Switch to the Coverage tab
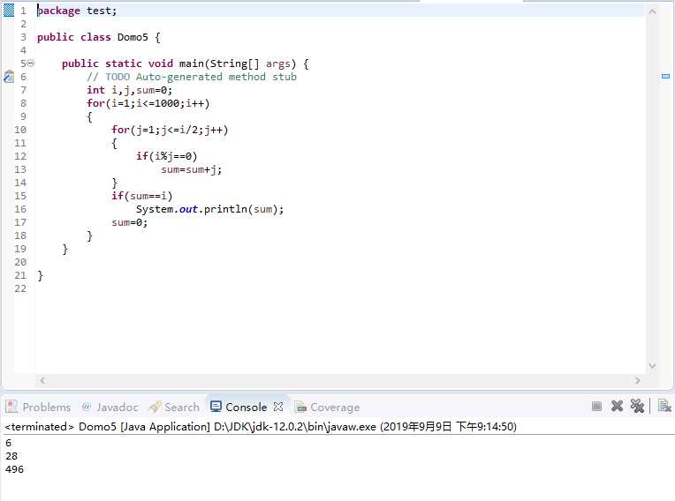This screenshot has width=675, height=501. point(327,407)
